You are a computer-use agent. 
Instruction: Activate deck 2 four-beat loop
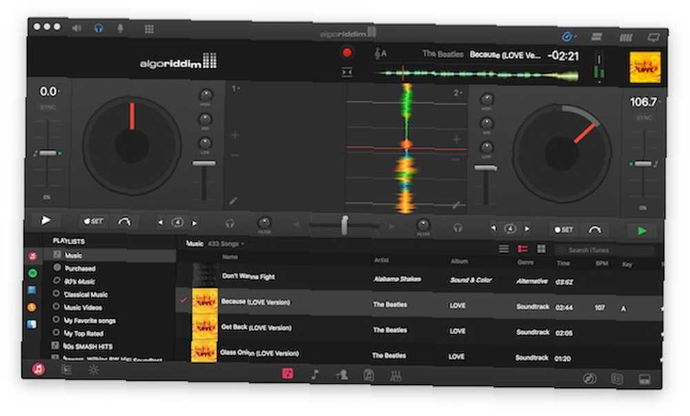coord(510,228)
